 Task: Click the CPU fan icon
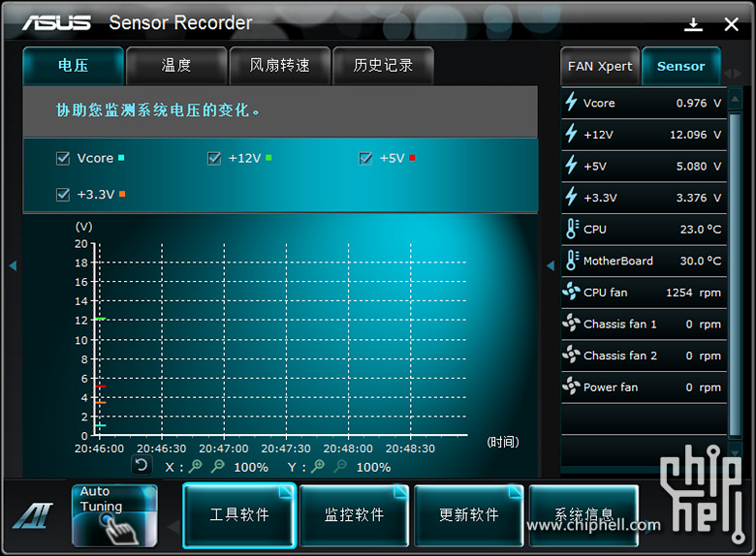571,292
